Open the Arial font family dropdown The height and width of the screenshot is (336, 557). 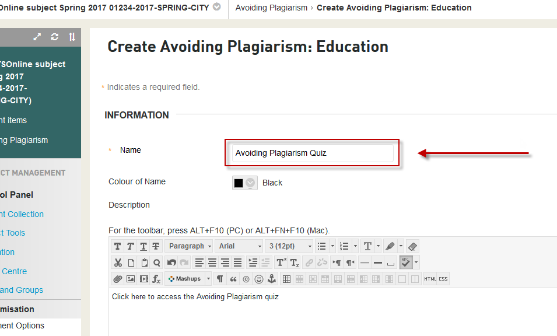(x=239, y=246)
